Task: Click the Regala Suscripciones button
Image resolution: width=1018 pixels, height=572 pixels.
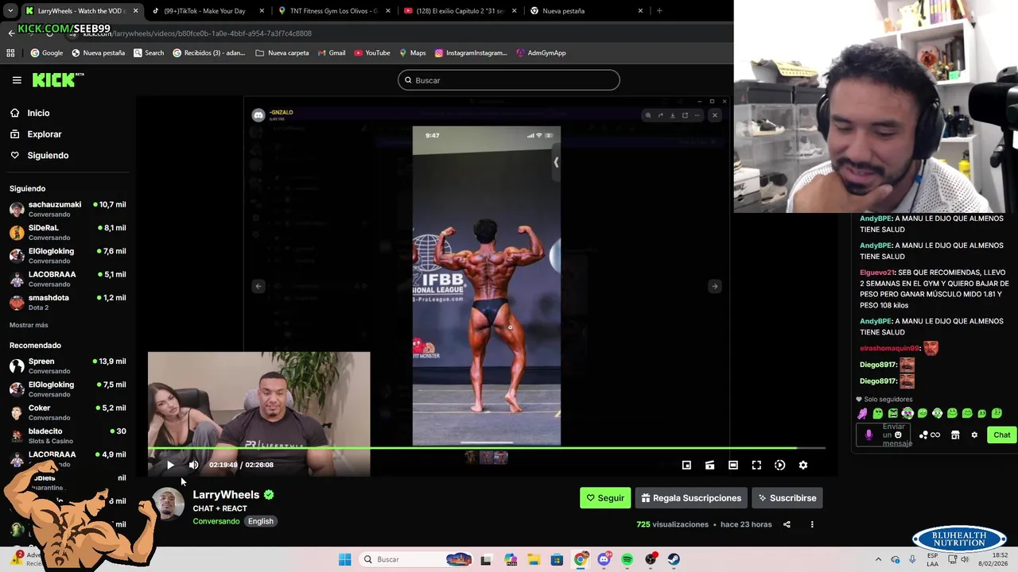Action: 691,498
